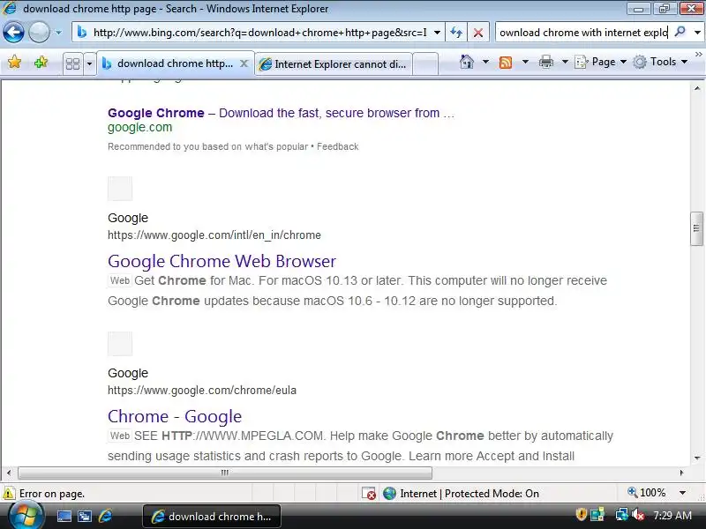Expand the address bar URL history dropdown
The height and width of the screenshot is (529, 706).
(437, 33)
